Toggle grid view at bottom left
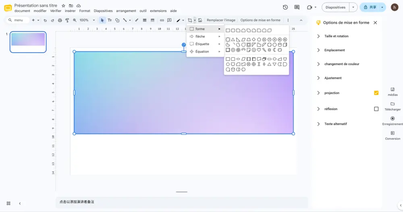 [x=8, y=203]
